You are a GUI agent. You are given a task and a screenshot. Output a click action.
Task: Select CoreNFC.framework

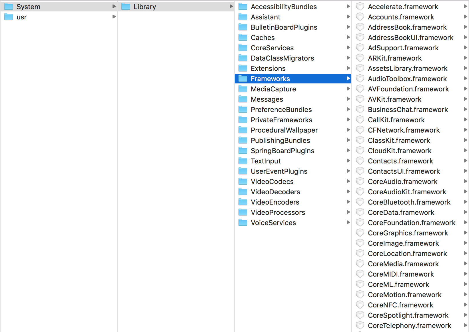point(410,305)
